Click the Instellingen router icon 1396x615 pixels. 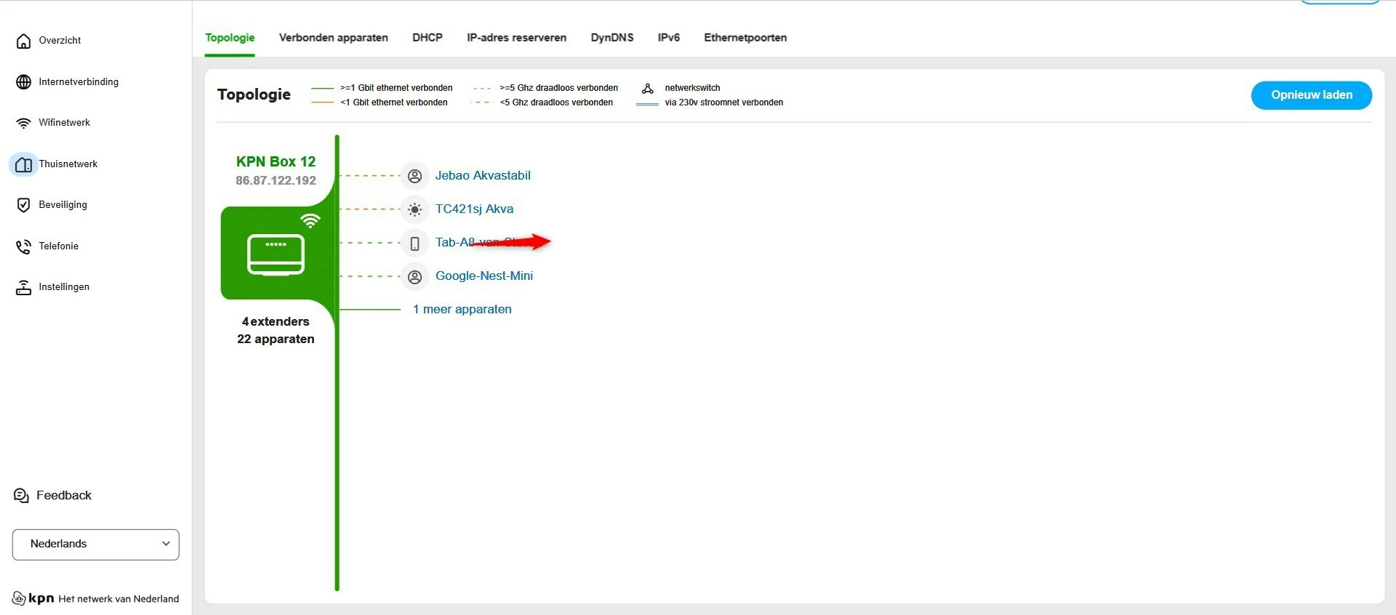(23, 288)
